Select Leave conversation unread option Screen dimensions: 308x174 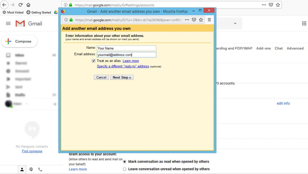point(125,169)
